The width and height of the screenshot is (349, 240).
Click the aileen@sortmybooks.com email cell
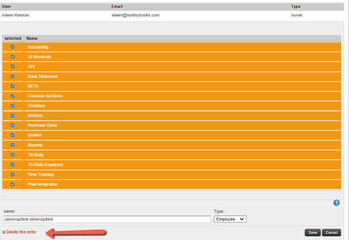point(135,15)
